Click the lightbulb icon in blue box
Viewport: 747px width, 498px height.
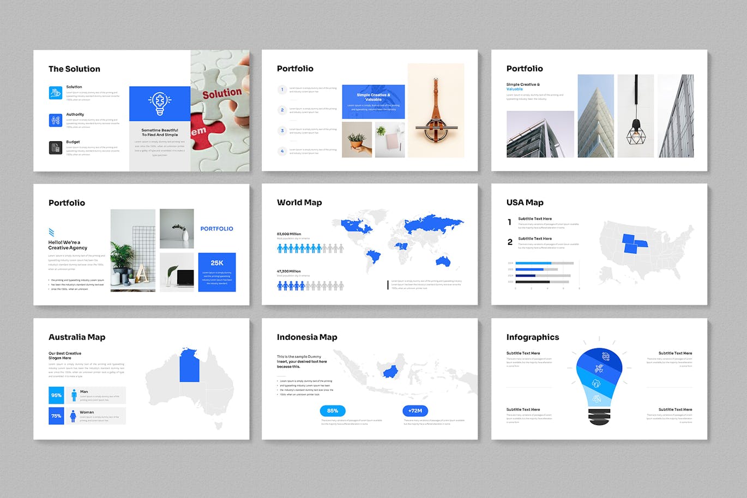[x=160, y=103]
